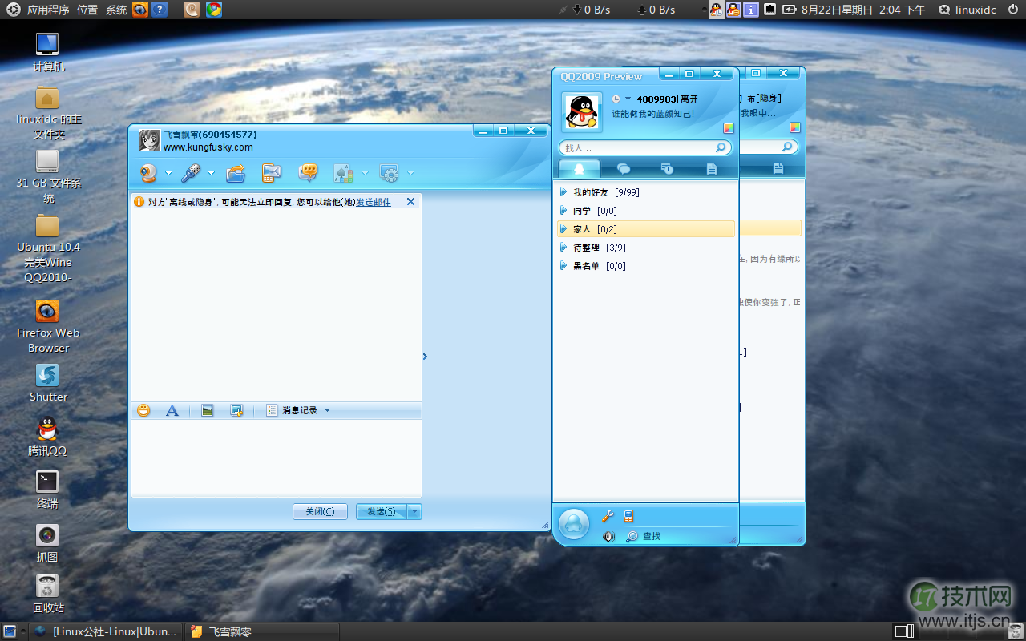Start a video call with webcam icon
Viewport: 1026px width, 641px height.
coord(149,172)
